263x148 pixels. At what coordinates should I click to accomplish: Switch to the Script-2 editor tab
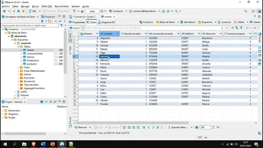click(x=82, y=17)
